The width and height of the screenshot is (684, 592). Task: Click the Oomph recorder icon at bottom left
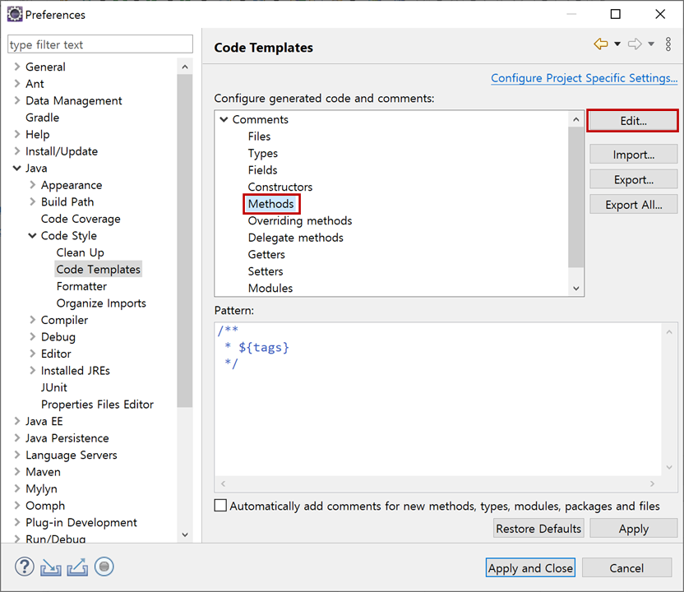click(104, 567)
